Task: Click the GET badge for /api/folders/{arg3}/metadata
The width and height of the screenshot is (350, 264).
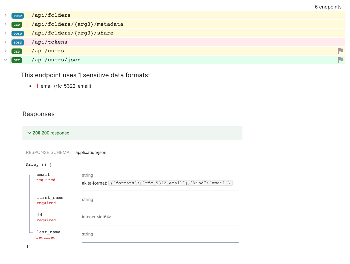Action: pyautogui.click(x=17, y=25)
